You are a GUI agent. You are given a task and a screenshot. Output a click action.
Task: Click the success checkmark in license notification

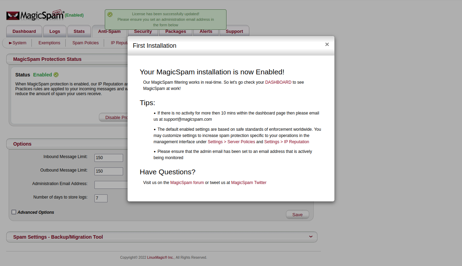pos(110,15)
